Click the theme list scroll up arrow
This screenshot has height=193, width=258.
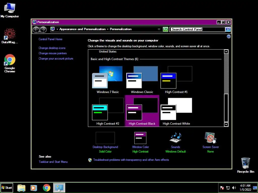[226, 52]
